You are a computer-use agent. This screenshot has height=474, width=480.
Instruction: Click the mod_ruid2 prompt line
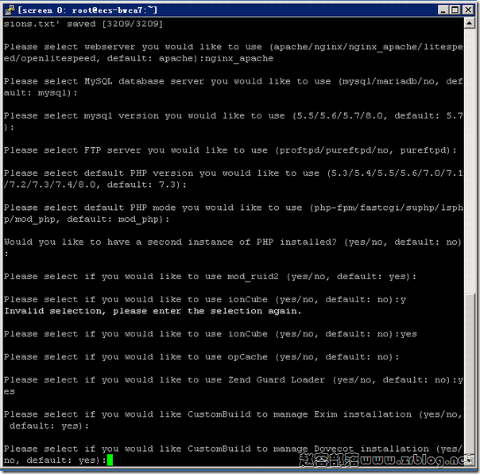coord(210,277)
